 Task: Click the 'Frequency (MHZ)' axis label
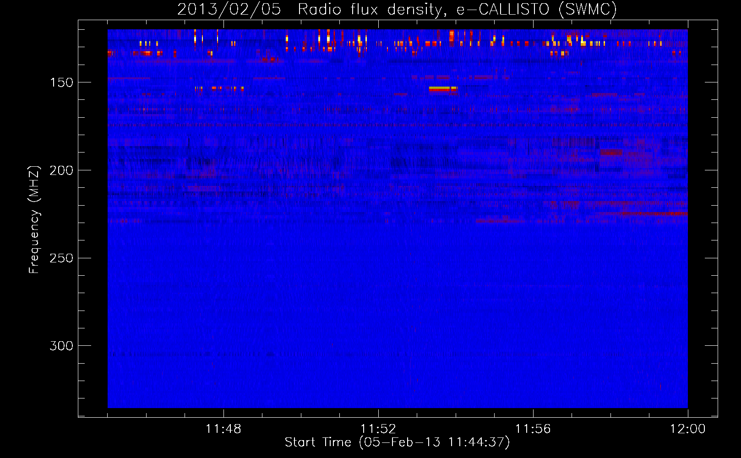coord(34,220)
